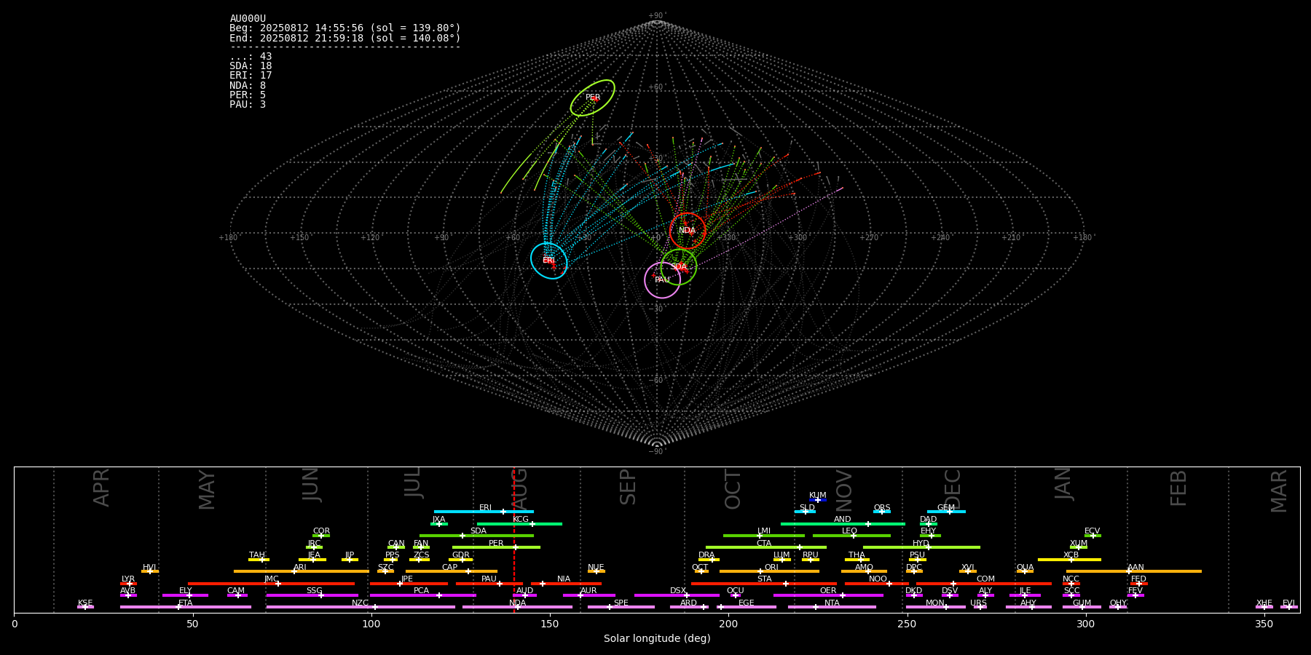The image size is (1311, 655).
Task: Click the red NDA radiant circle on the map
Action: pyautogui.click(x=688, y=231)
